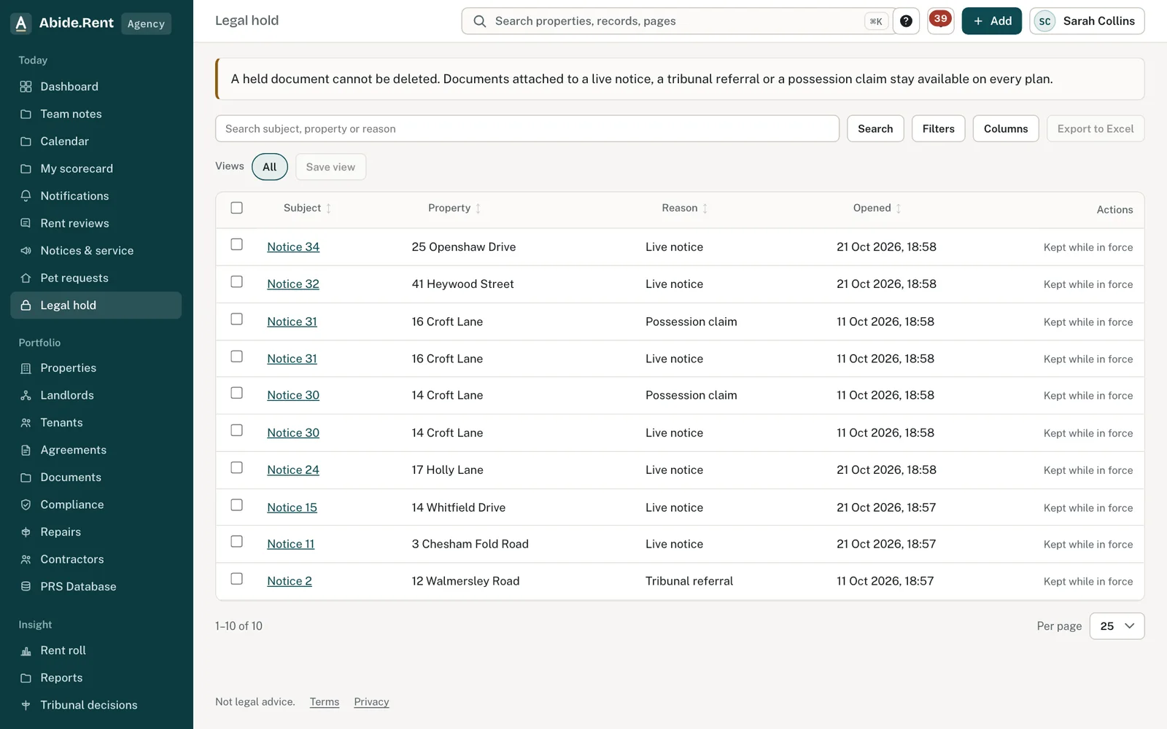Click the Add button in top bar
1167x729 pixels.
pyautogui.click(x=991, y=21)
